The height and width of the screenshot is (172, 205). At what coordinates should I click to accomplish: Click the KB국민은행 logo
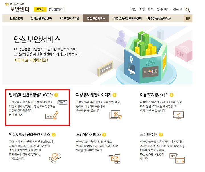(x=15, y=4)
